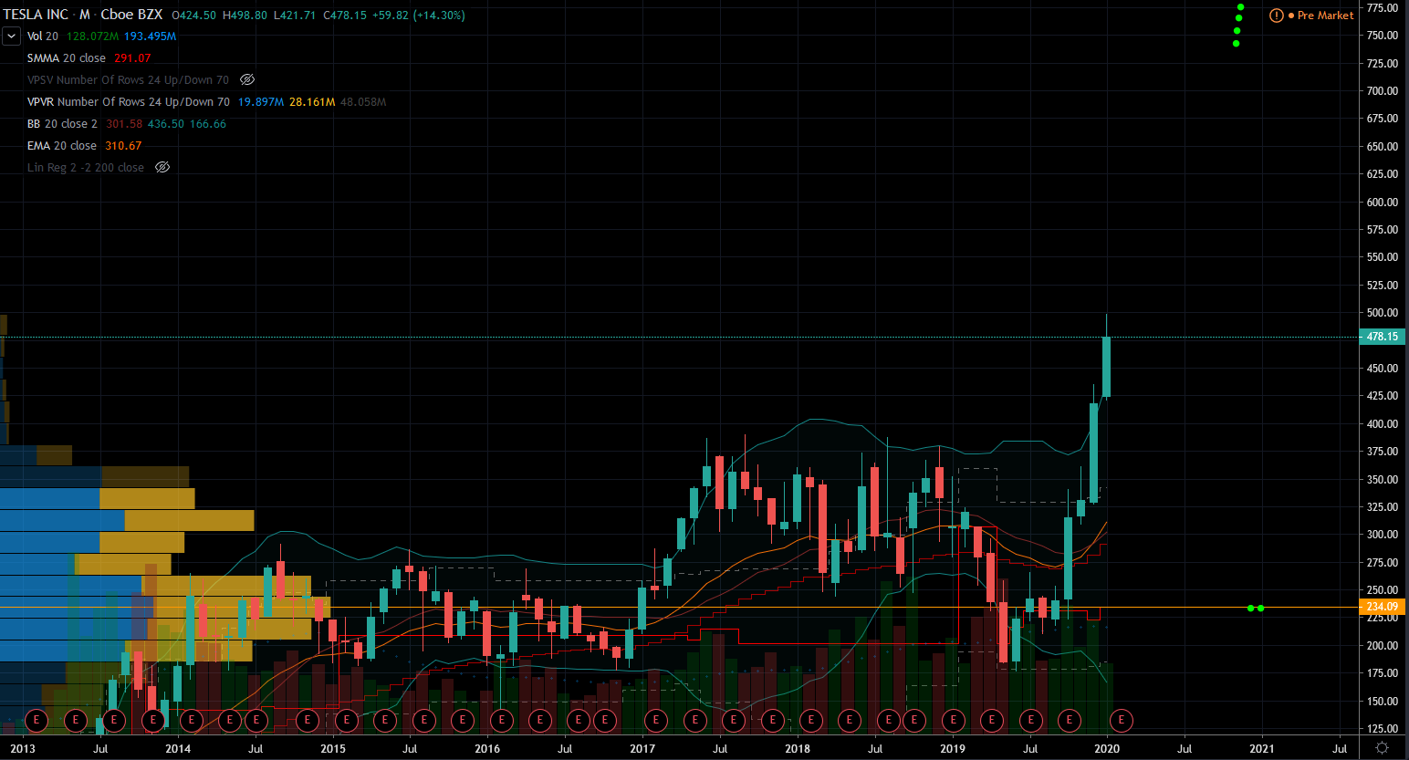This screenshot has height=760, width=1409.
Task: Click the 600.00 price scale label
Action: 1383,203
